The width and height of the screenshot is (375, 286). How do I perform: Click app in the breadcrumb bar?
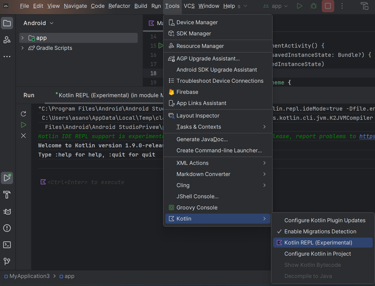(x=67, y=276)
